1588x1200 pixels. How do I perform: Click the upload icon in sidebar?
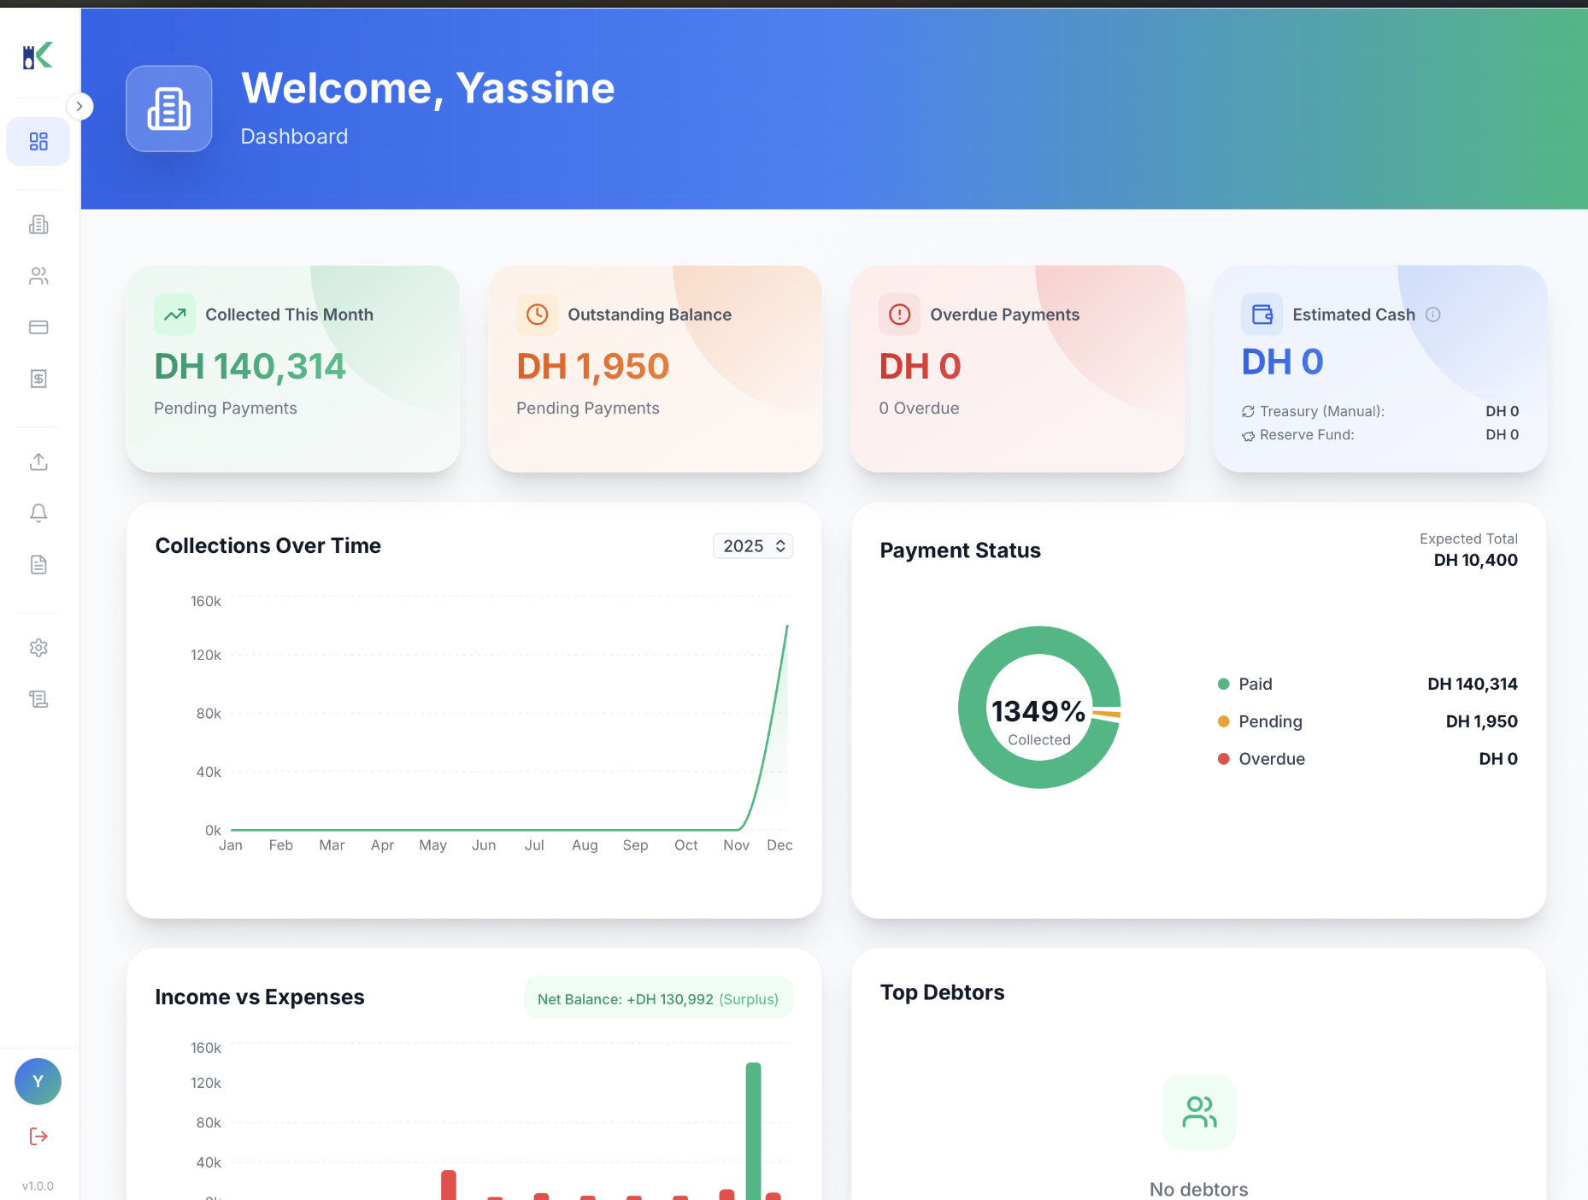(38, 462)
